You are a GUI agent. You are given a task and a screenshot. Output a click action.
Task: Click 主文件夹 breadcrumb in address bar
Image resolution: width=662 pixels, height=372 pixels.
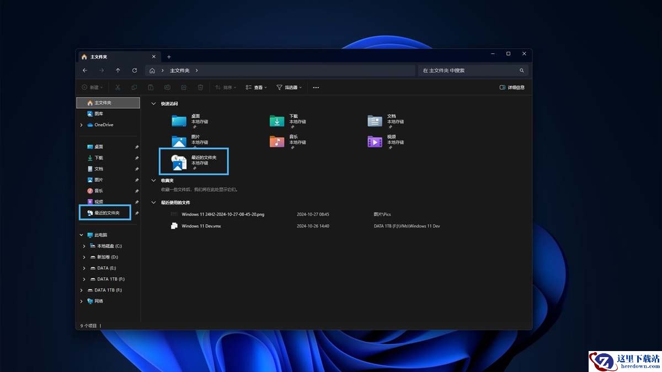tap(180, 71)
